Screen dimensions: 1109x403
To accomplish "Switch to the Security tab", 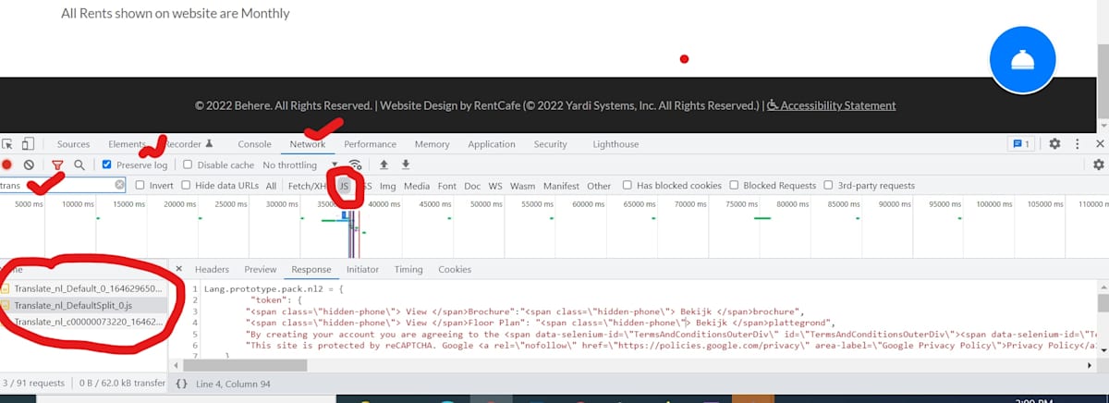I will [x=550, y=144].
